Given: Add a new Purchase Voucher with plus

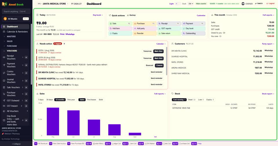Looking at the screenshot, I should (x=26, y=94).
